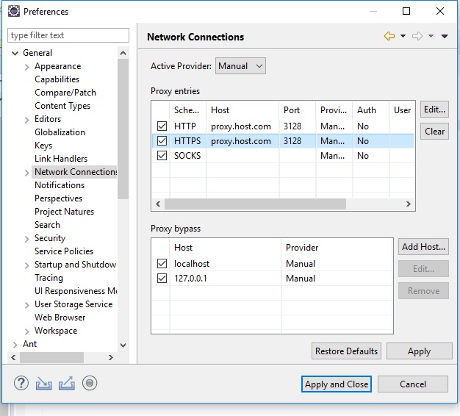Open Web Browser preferences

click(60, 318)
